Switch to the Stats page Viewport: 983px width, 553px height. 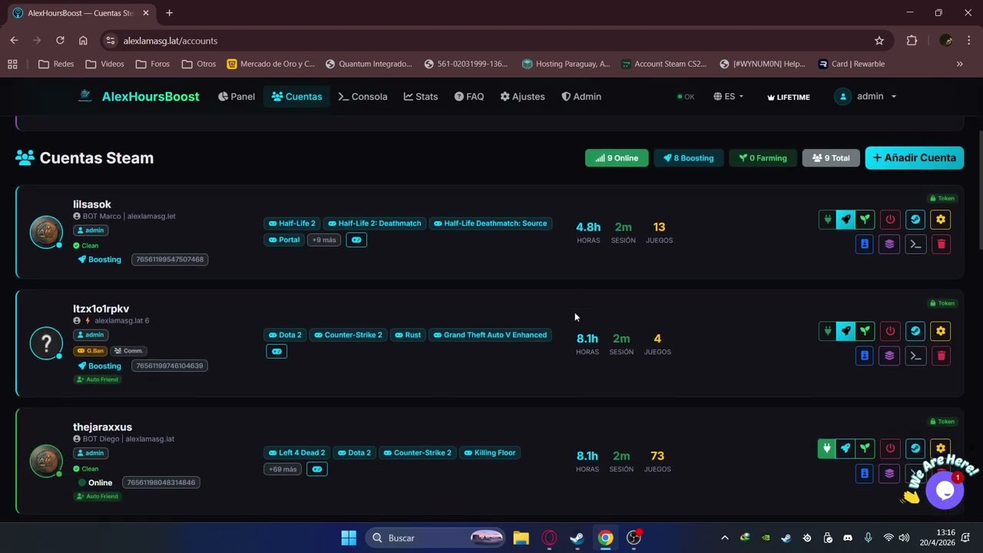pos(421,97)
